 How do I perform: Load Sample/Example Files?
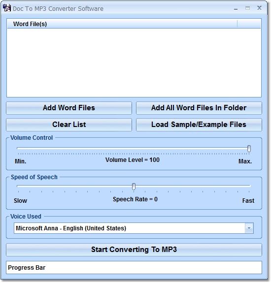tap(199, 125)
